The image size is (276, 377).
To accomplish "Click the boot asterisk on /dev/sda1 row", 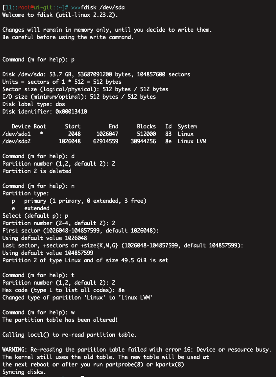I will pos(41,133).
